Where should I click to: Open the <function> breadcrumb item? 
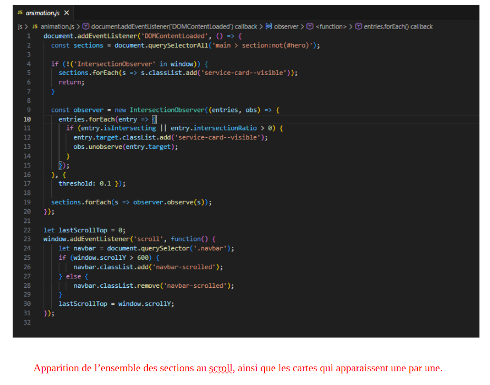click(331, 26)
